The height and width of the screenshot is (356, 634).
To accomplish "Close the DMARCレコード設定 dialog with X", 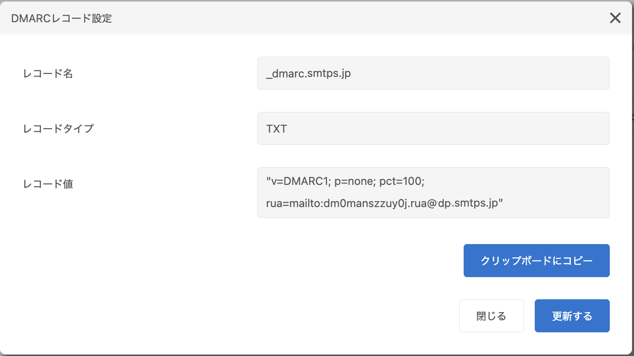I will pyautogui.click(x=615, y=18).
